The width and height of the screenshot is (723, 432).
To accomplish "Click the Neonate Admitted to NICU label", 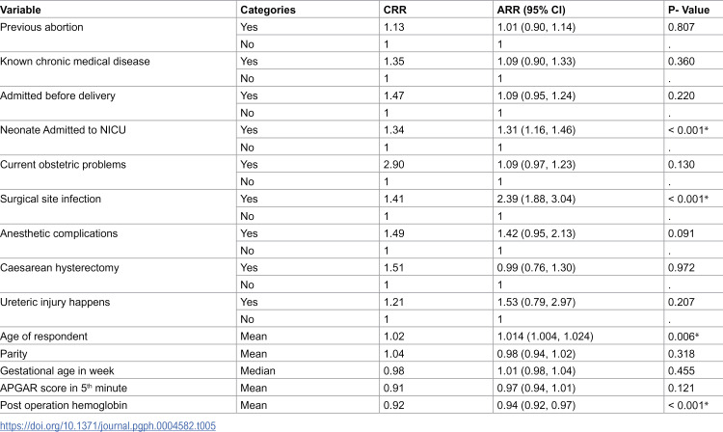I will [x=64, y=130].
